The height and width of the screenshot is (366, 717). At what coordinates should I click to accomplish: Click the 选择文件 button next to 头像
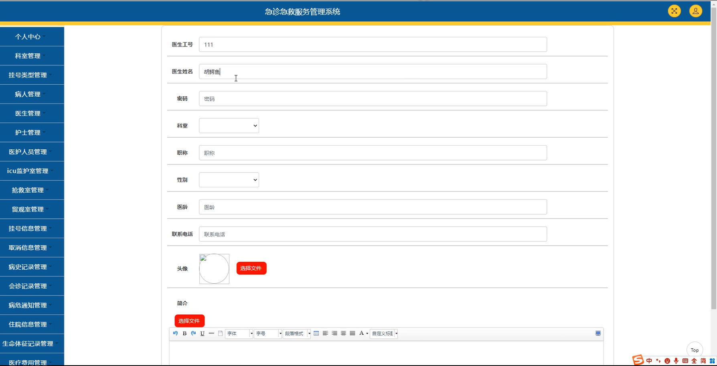click(251, 268)
